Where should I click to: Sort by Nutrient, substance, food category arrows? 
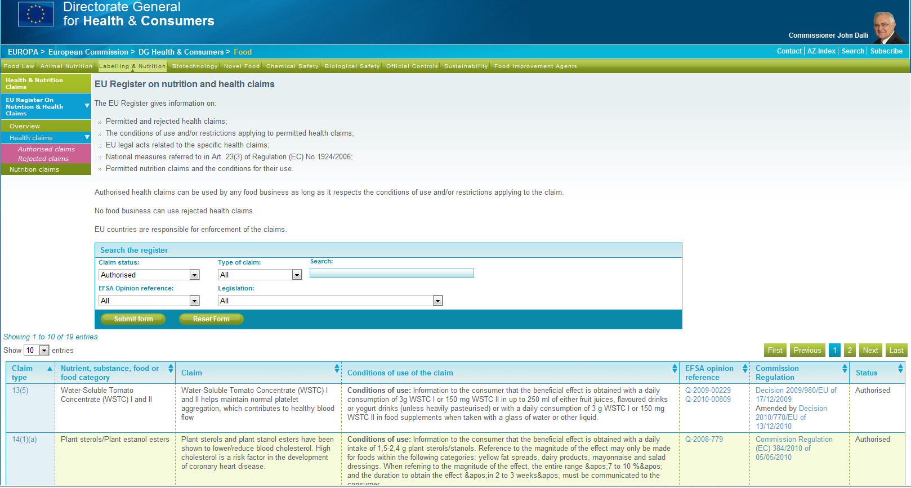(x=171, y=369)
